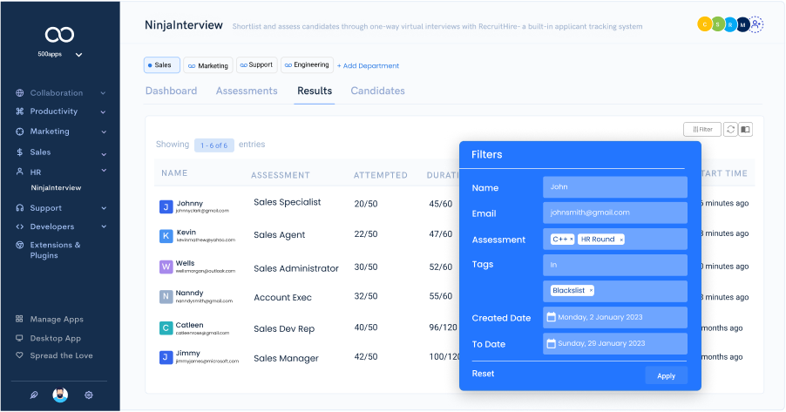Remove the Blackslist tag chip
The width and height of the screenshot is (786, 412).
click(x=591, y=291)
